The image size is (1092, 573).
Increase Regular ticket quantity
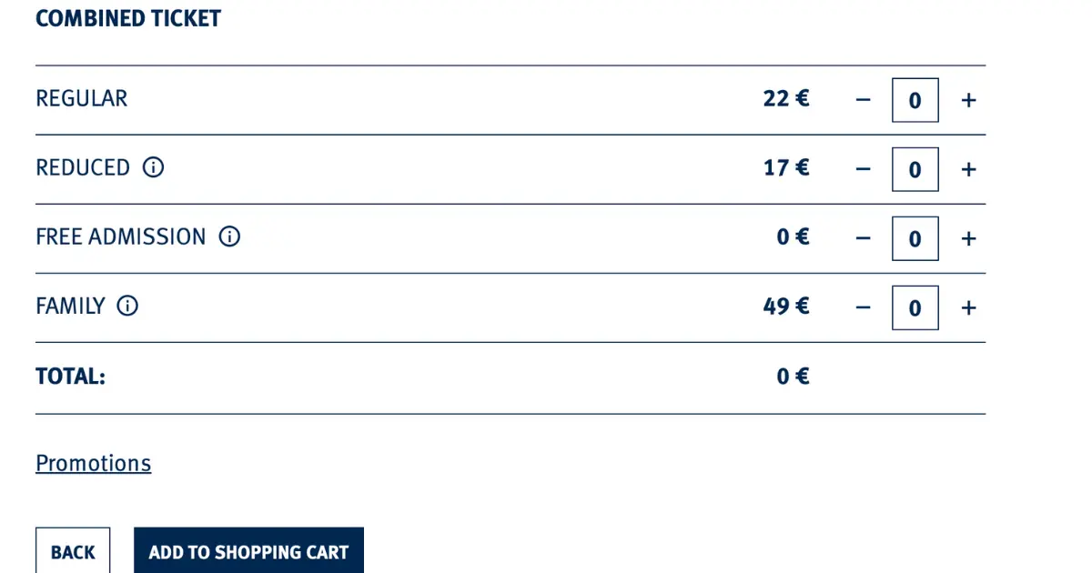[968, 100]
